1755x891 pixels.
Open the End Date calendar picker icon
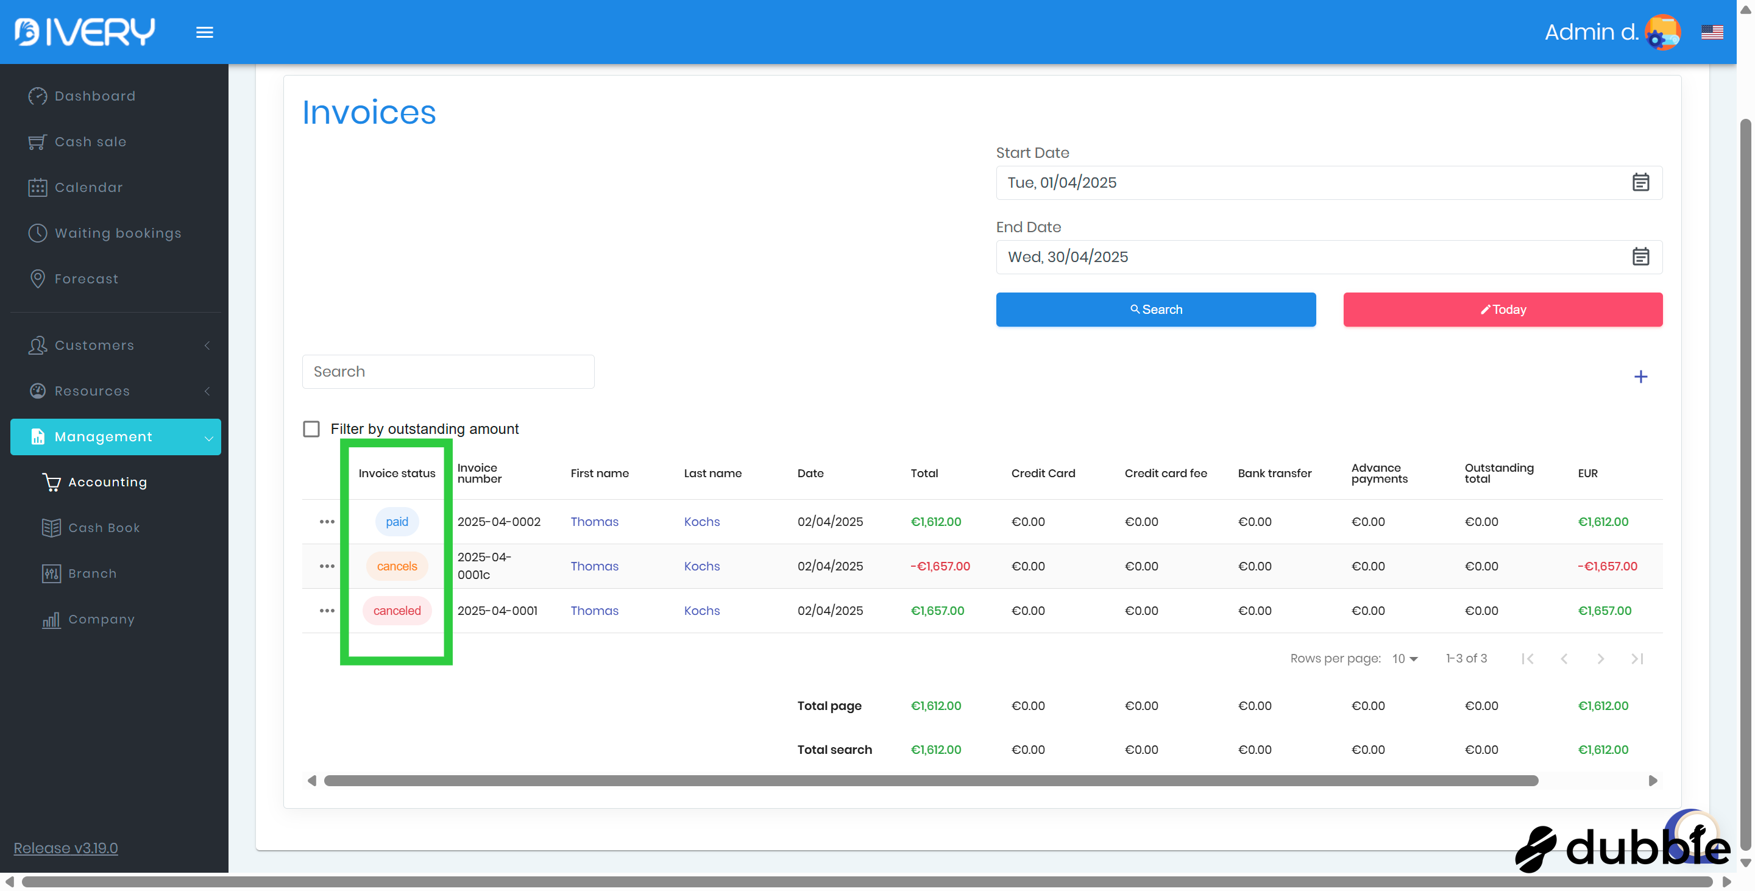pyautogui.click(x=1640, y=257)
